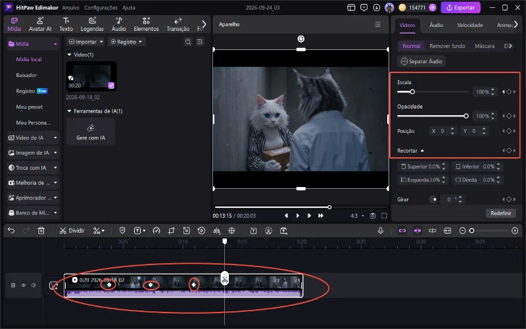Open the text tool dropdown in timeline toolbar

(x=139, y=231)
